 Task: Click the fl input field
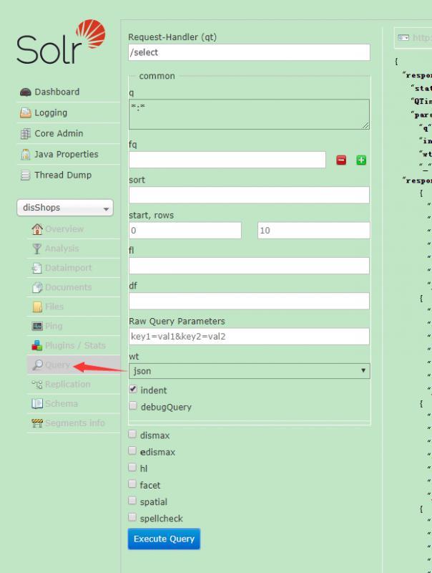pos(249,266)
